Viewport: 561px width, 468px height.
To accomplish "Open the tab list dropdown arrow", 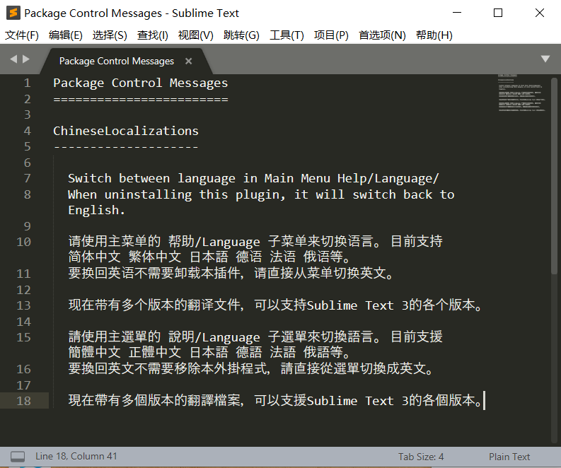I will coord(545,59).
